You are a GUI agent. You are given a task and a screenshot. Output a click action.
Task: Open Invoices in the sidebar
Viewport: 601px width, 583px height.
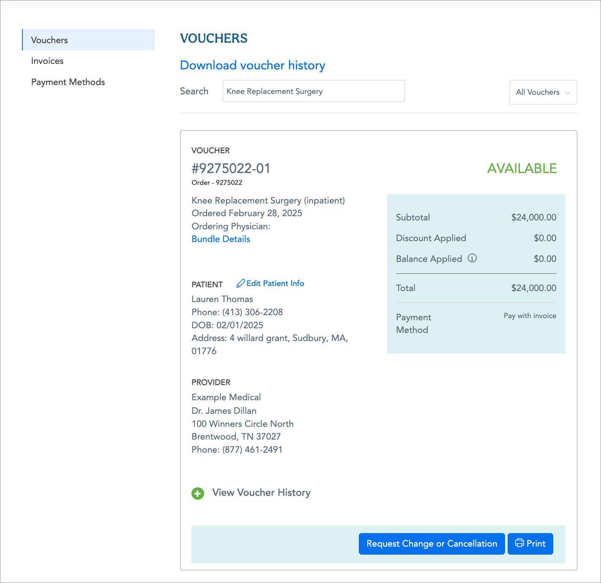47,61
